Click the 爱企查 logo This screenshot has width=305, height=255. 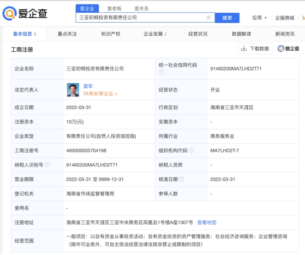[x=25, y=13]
